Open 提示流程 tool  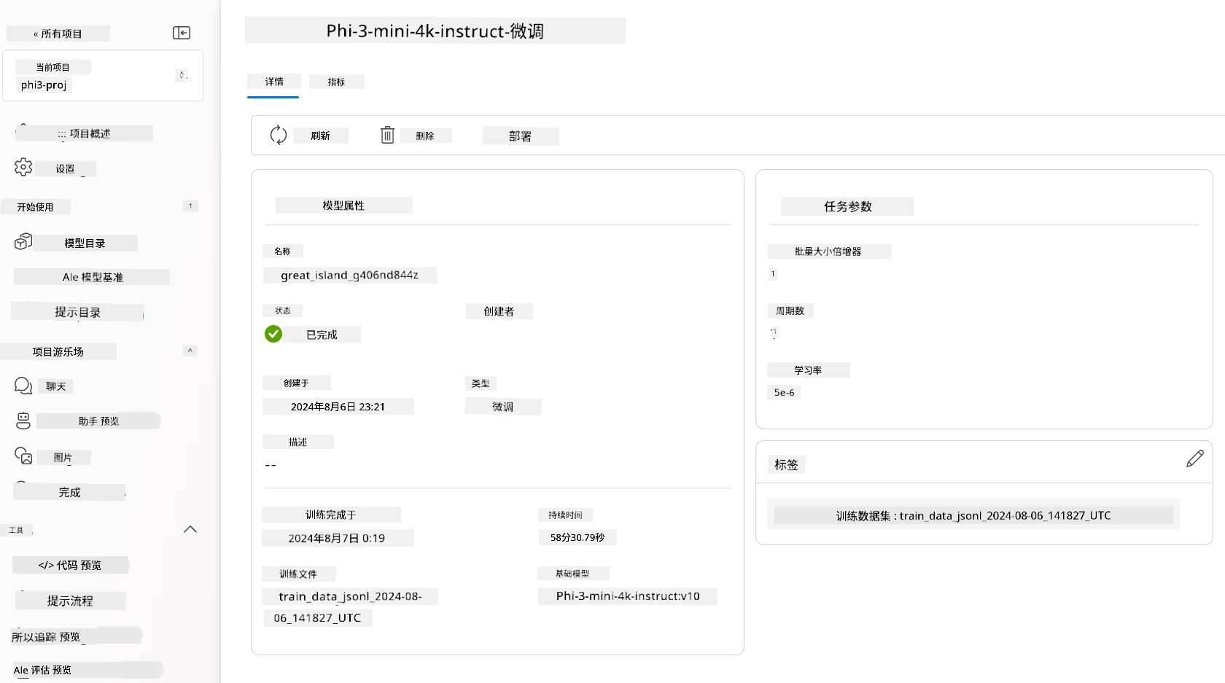tap(70, 601)
